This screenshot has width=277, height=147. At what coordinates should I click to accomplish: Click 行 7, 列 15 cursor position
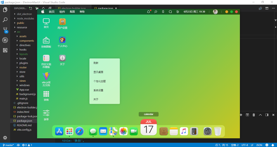(222, 145)
